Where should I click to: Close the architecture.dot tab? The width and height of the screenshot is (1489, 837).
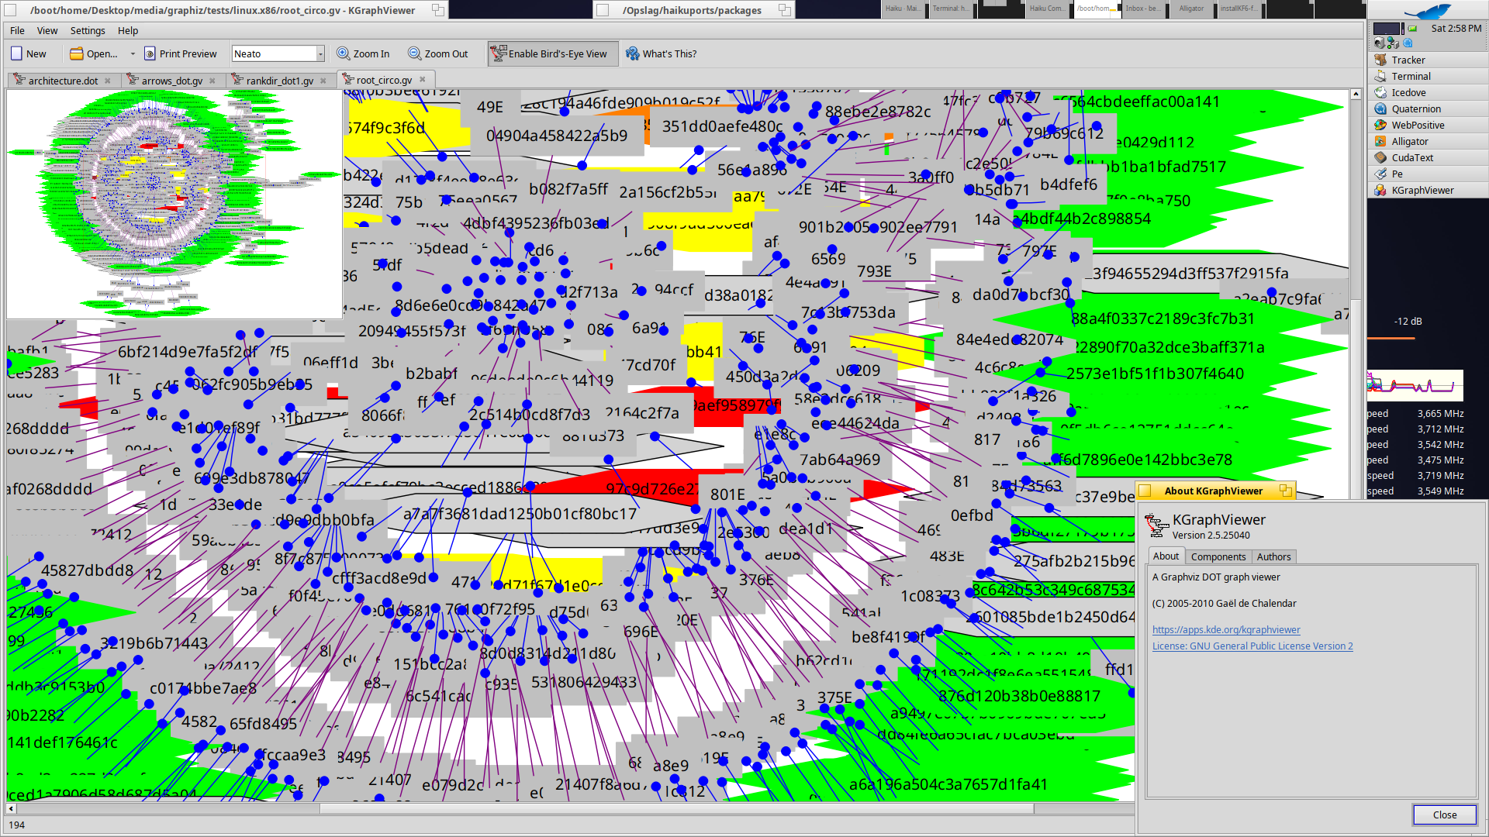point(108,81)
